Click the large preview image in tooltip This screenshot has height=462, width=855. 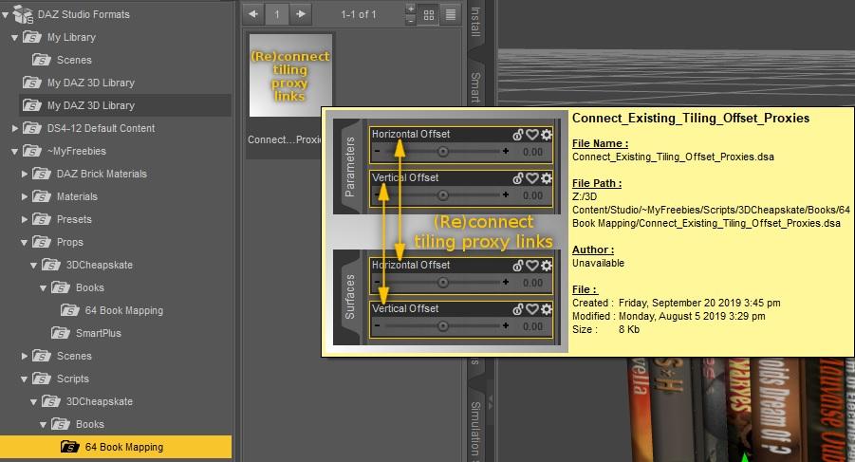pos(447,231)
